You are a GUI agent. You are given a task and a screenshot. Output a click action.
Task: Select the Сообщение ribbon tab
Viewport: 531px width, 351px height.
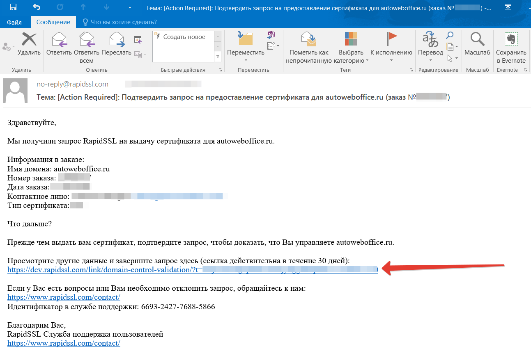tap(53, 22)
